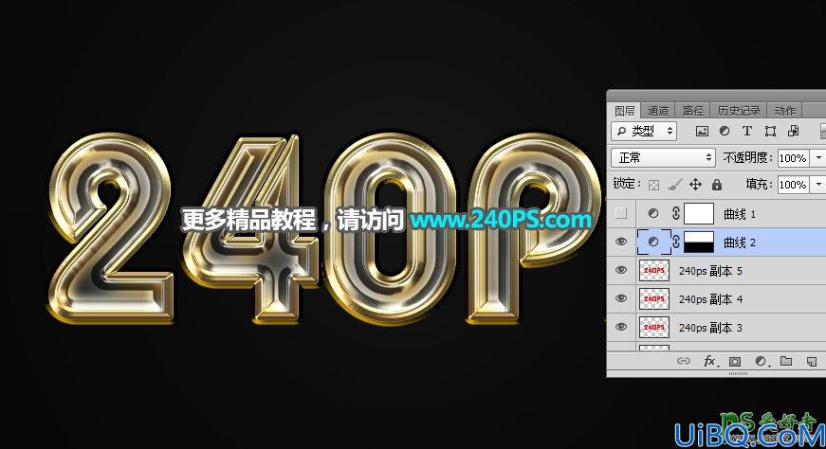Select the 240ps 副本 5 layer thumbnail

click(653, 271)
